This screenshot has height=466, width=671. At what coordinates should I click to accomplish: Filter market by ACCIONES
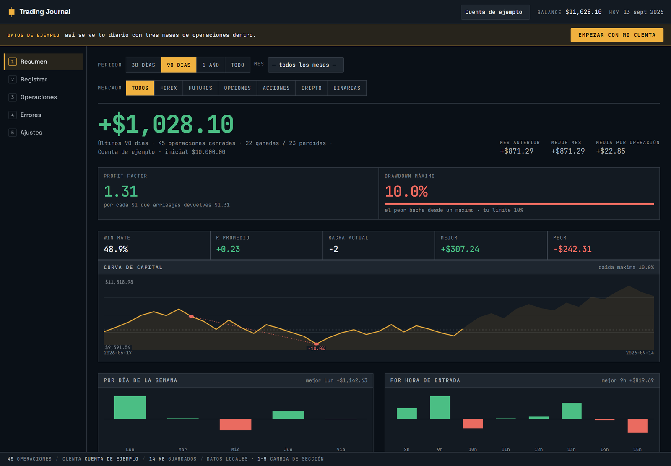[x=276, y=88]
